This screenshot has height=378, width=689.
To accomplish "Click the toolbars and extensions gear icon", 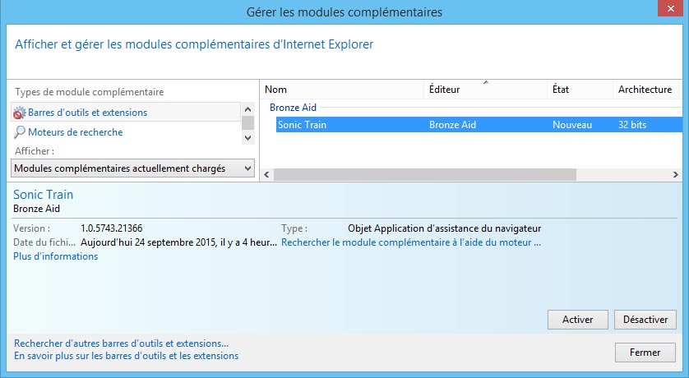I will point(20,113).
